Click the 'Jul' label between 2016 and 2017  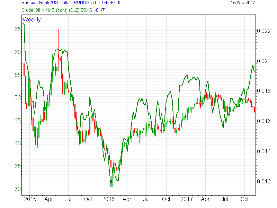click(x=146, y=199)
